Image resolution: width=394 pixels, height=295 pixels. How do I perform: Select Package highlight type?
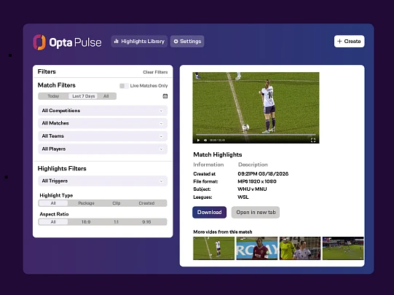86,203
